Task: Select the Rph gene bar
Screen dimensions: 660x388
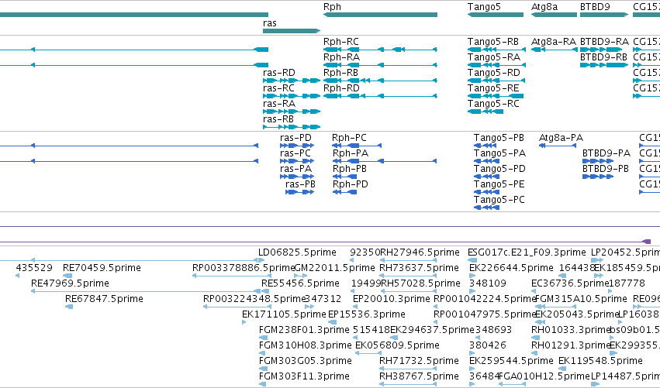Action: [x=381, y=15]
